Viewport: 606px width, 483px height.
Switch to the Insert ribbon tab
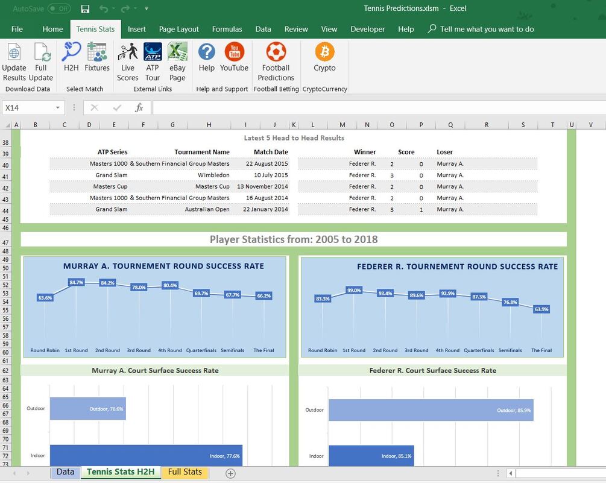137,29
